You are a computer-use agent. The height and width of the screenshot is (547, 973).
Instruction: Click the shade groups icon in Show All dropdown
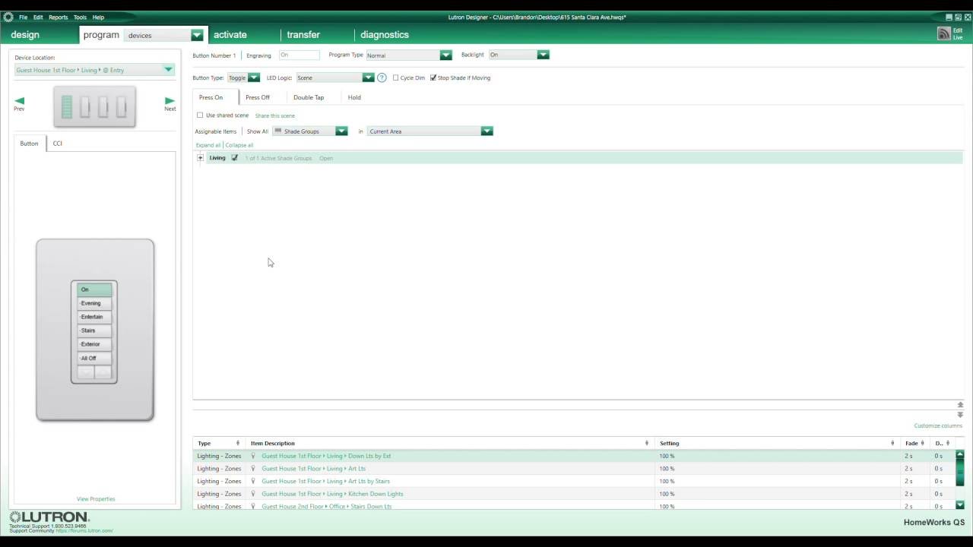click(278, 131)
